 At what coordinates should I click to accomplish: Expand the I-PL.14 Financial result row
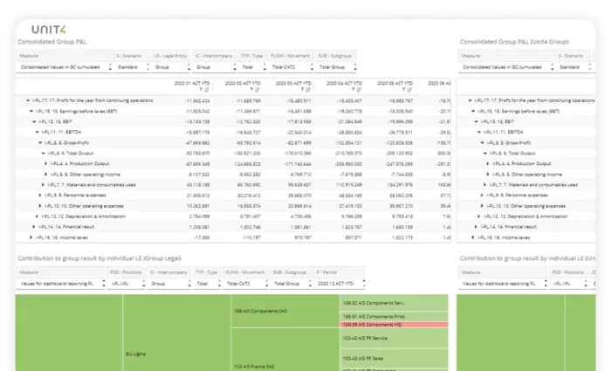[x=34, y=227]
